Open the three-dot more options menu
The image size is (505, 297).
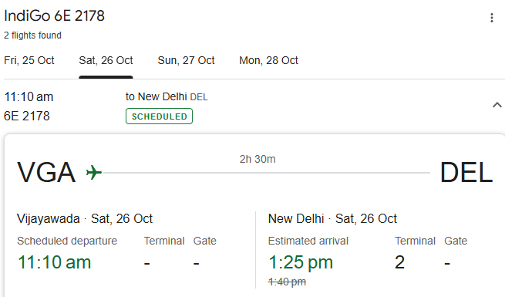[x=491, y=18]
